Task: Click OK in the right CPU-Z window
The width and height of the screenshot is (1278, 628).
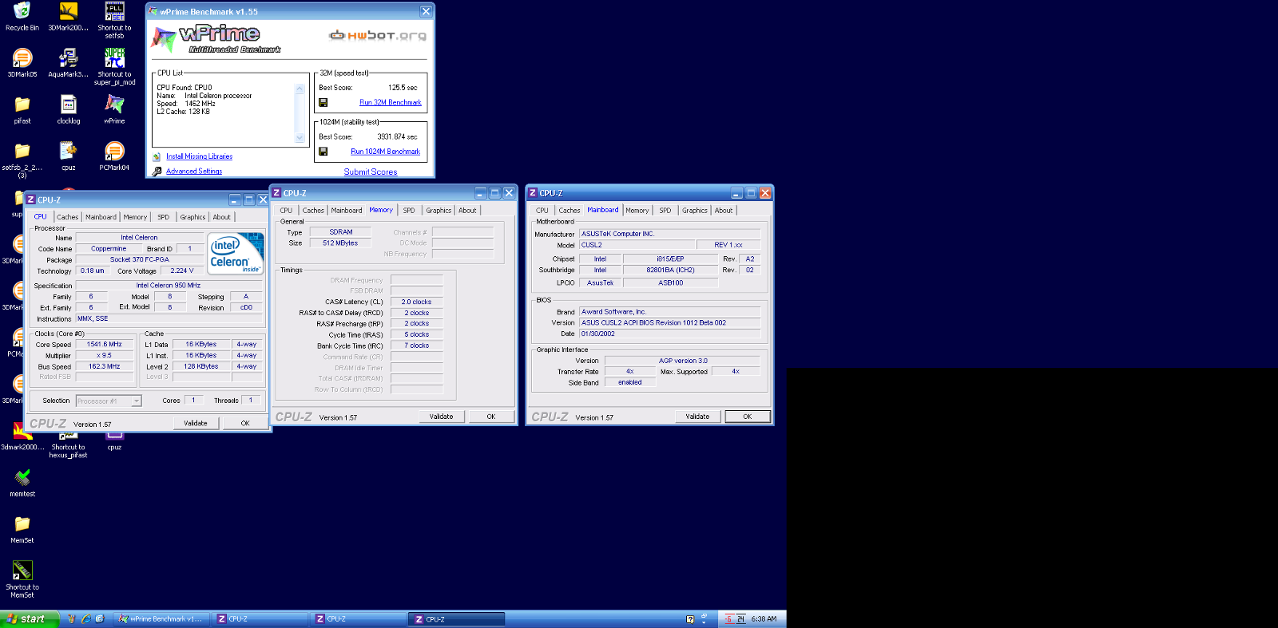Action: point(748,417)
